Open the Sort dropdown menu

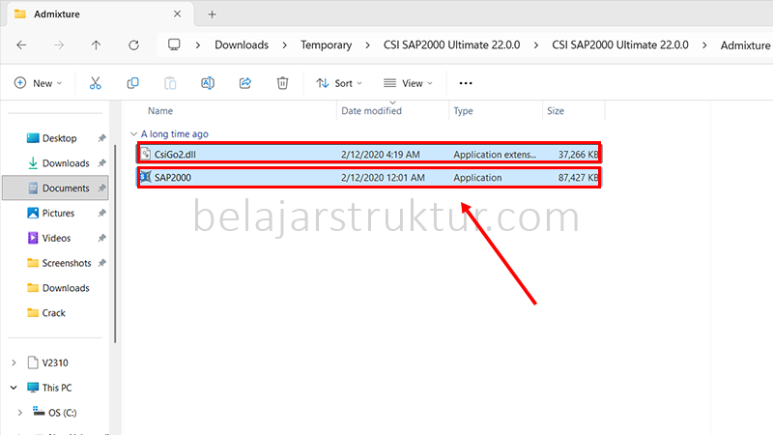click(339, 83)
